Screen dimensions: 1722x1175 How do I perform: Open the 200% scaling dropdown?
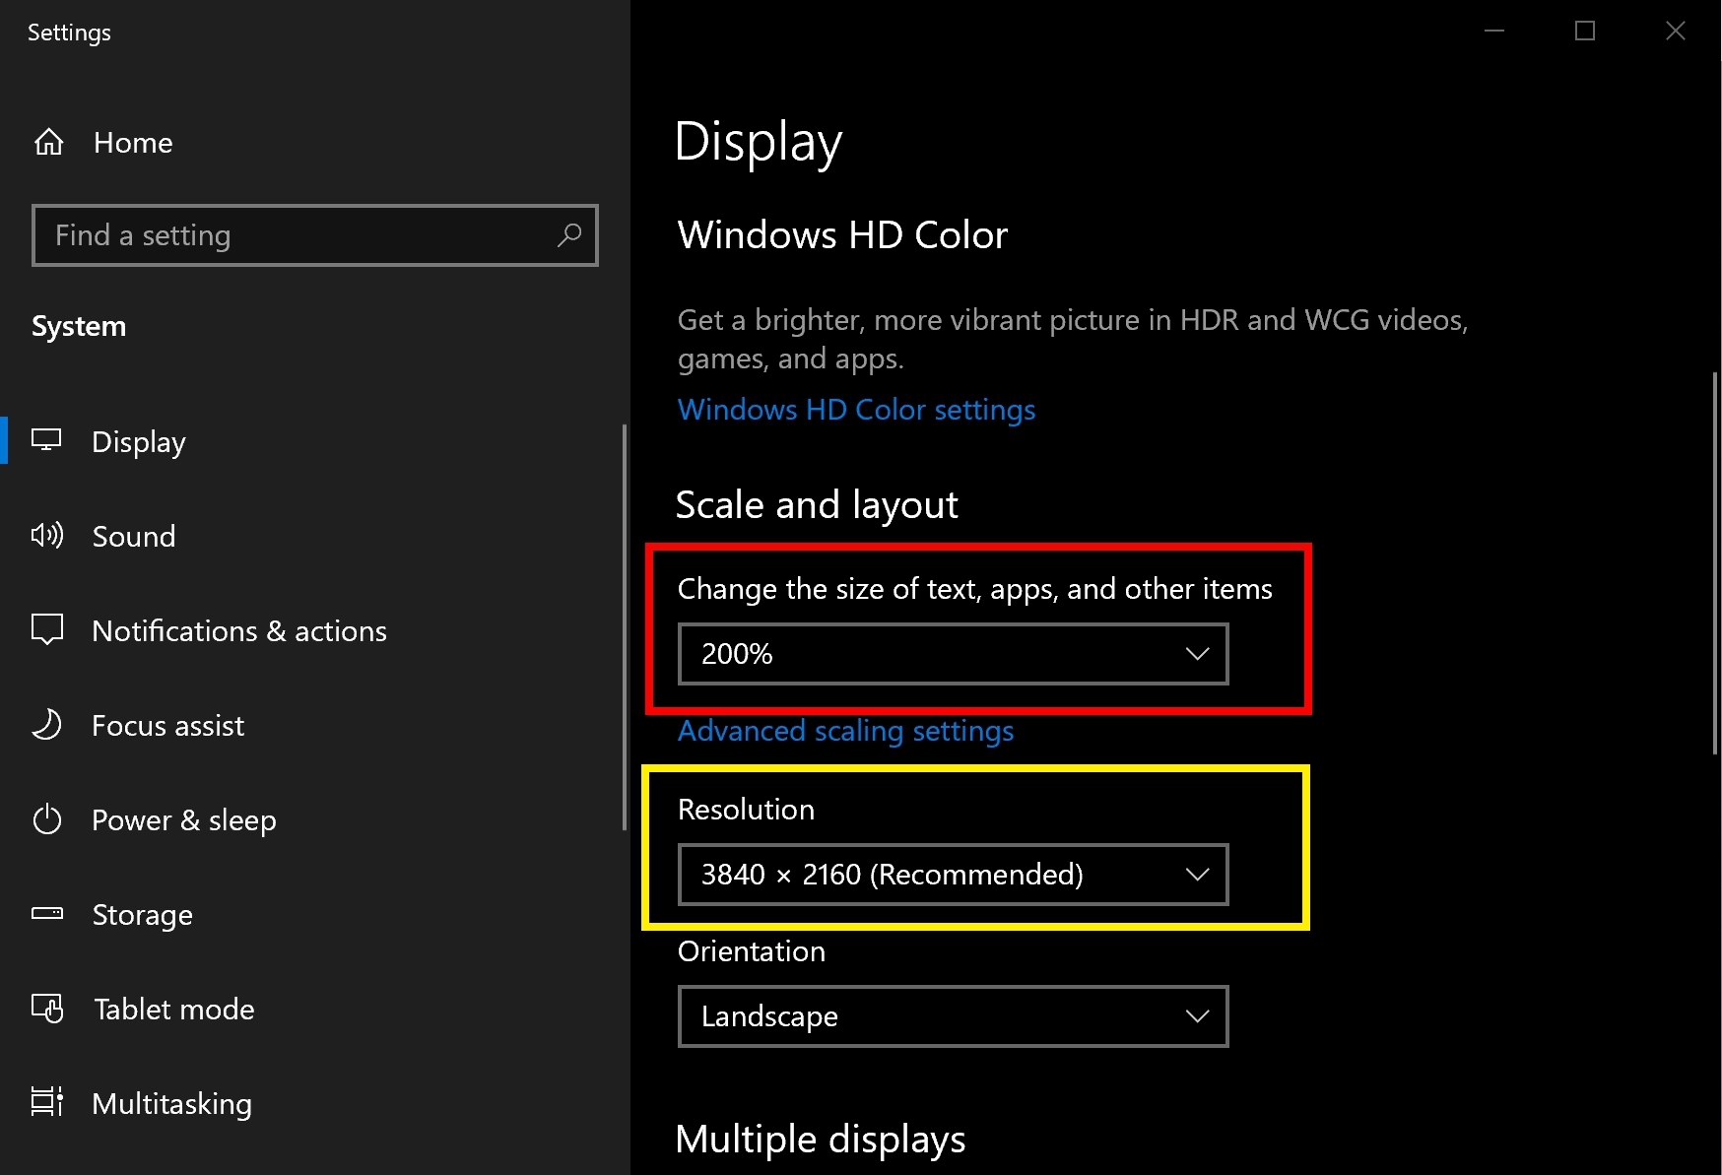pos(954,654)
